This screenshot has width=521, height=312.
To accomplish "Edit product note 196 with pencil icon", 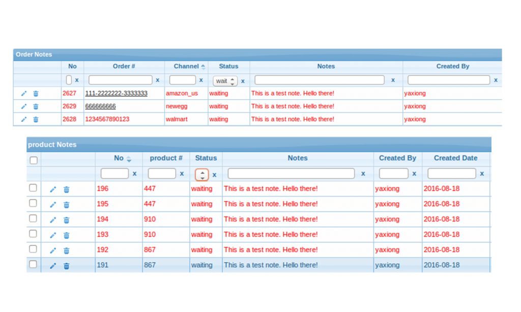I will 53,190.
